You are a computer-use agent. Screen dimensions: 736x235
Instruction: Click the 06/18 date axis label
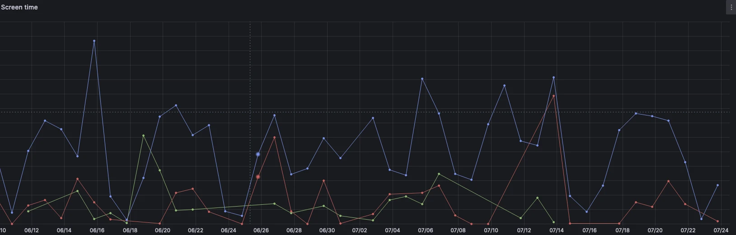click(130, 230)
